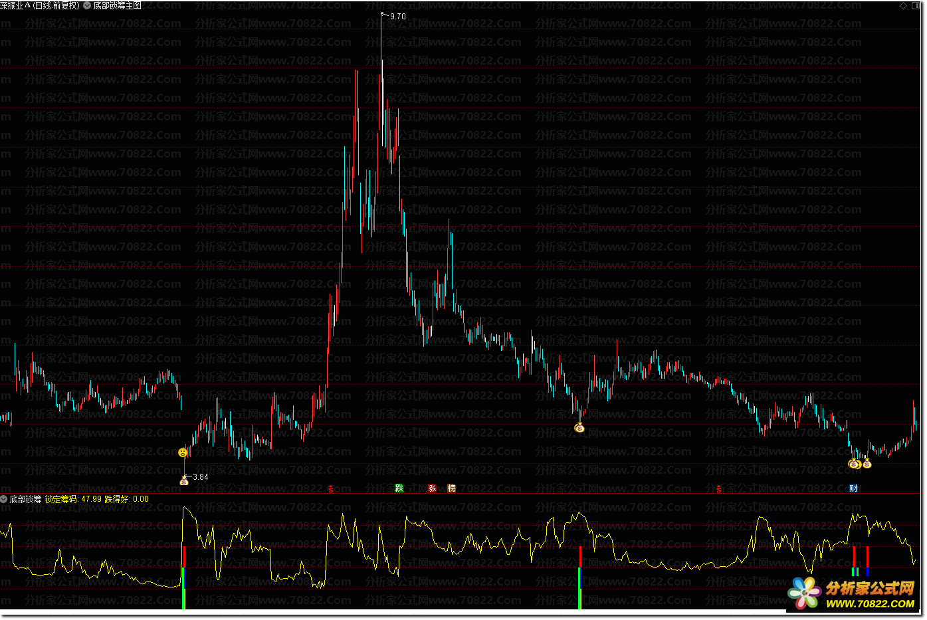Image resolution: width=927 pixels, height=620 pixels.
Task: Click the 锁定筹码: 47.99 value
Action: point(74,499)
